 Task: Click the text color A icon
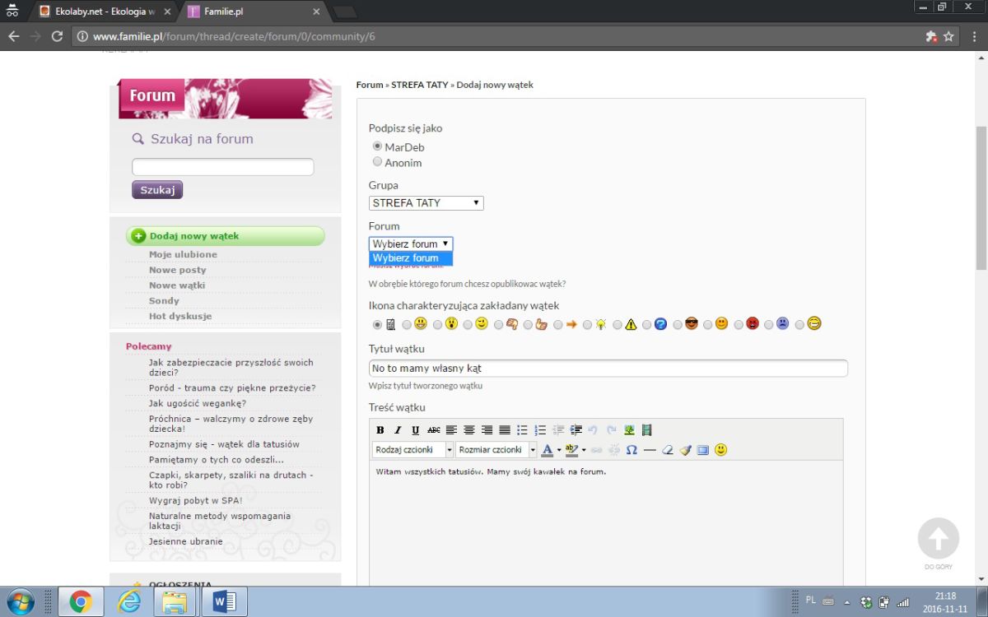click(x=548, y=450)
